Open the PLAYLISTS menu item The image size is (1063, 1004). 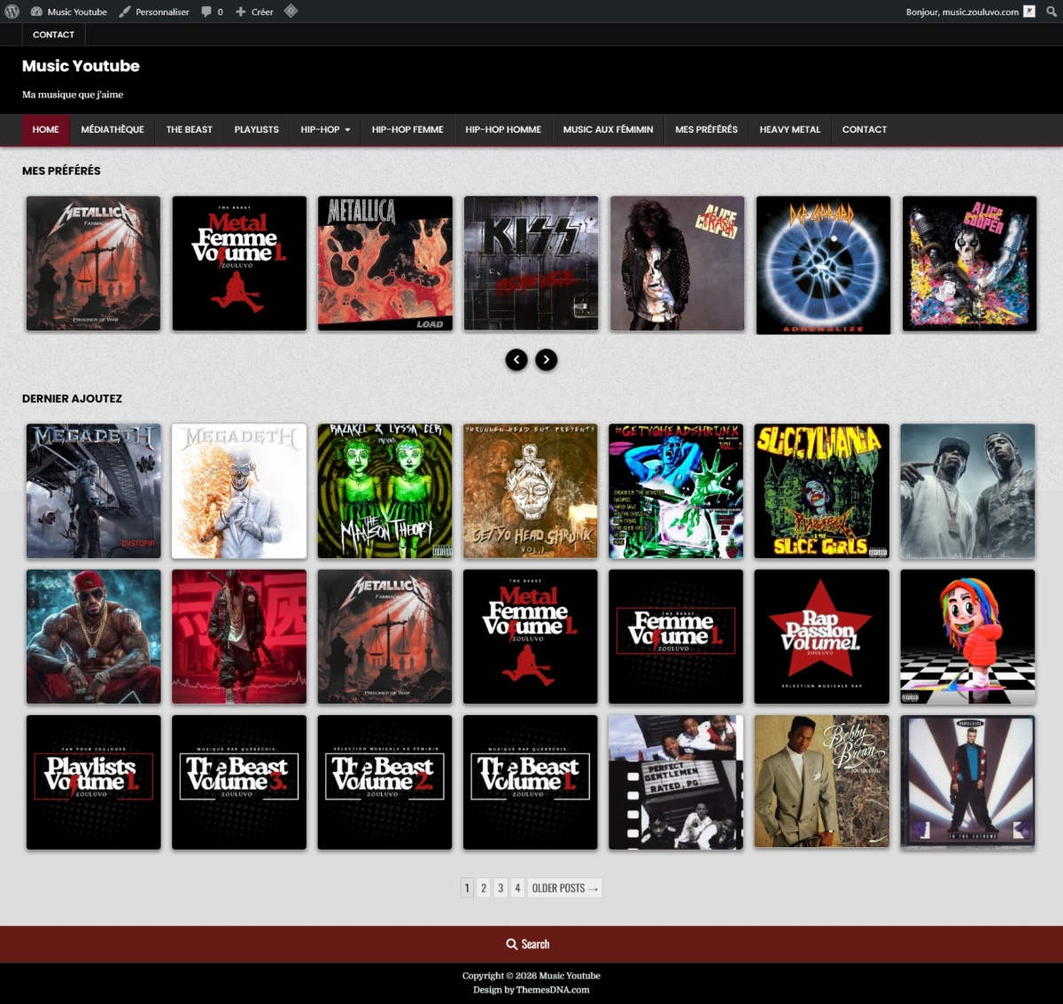256,129
